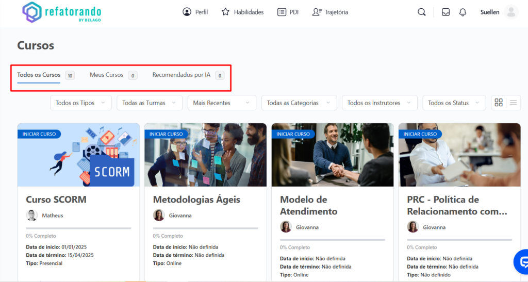Click the notifications bell icon
Image resolution: width=528 pixels, height=282 pixels.
(x=463, y=12)
